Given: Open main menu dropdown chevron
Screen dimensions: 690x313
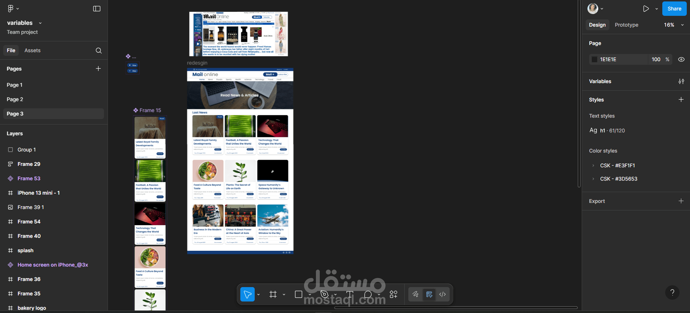Looking at the screenshot, I should point(18,9).
